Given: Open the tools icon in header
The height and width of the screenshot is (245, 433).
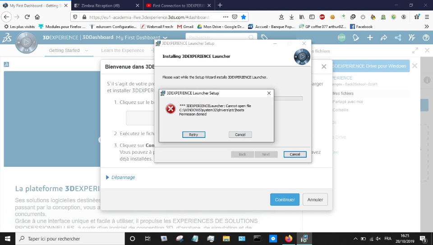Looking at the screenshot, I should [412, 38].
